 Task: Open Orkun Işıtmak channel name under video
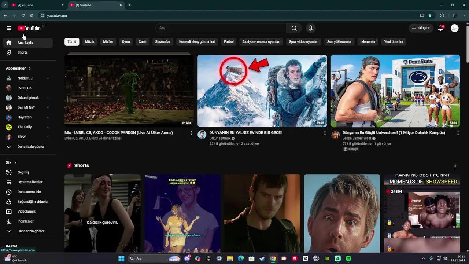pyautogui.click(x=220, y=139)
